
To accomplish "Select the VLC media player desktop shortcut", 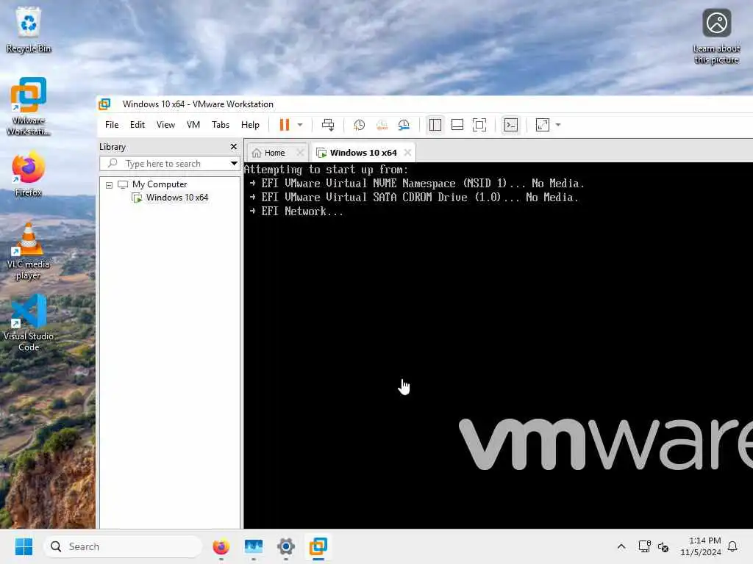I will point(29,251).
